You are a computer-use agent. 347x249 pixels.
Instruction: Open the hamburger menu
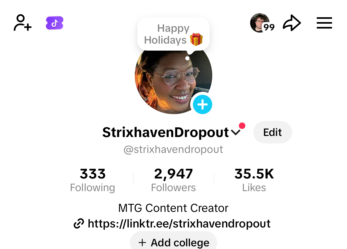324,23
